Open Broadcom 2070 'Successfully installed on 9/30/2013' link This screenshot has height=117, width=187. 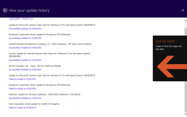point(25,38)
